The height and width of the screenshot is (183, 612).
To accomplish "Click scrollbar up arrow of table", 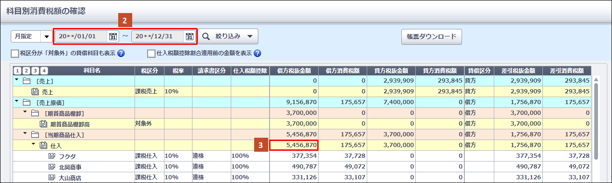I will (x=596, y=79).
